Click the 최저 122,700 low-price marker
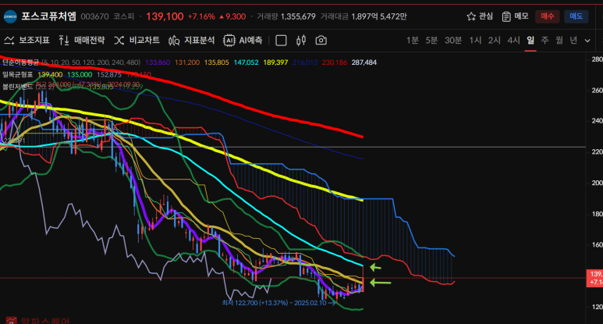Screen dimensions: 603x324 pyautogui.click(x=278, y=303)
